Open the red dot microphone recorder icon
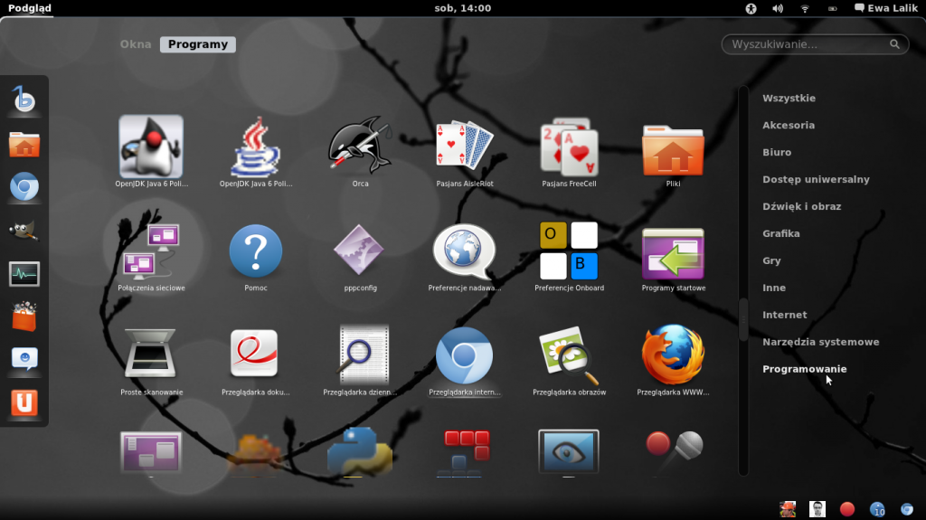The height and width of the screenshot is (520, 926). (x=674, y=447)
